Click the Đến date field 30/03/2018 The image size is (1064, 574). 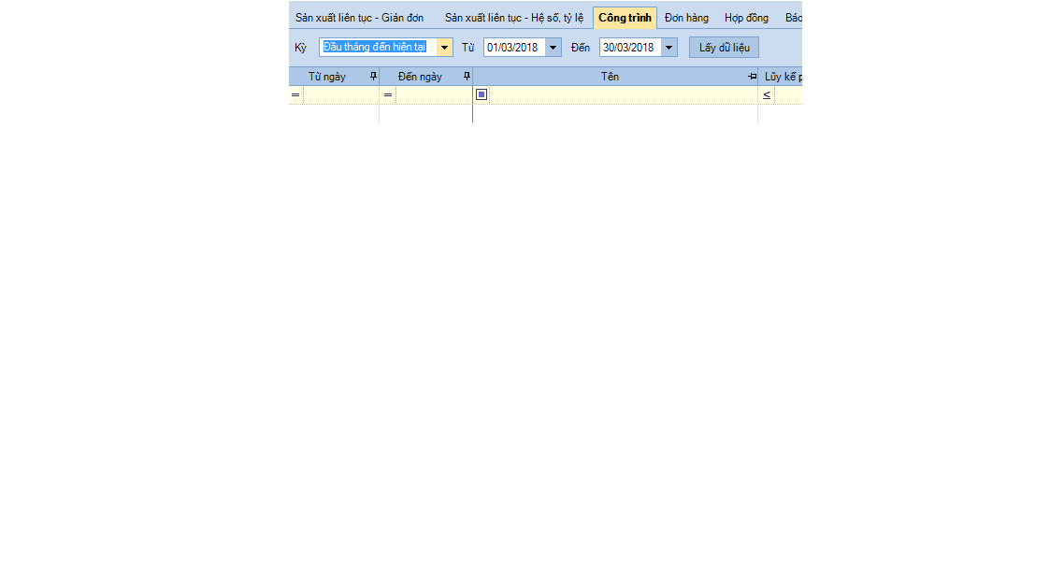[x=630, y=48]
